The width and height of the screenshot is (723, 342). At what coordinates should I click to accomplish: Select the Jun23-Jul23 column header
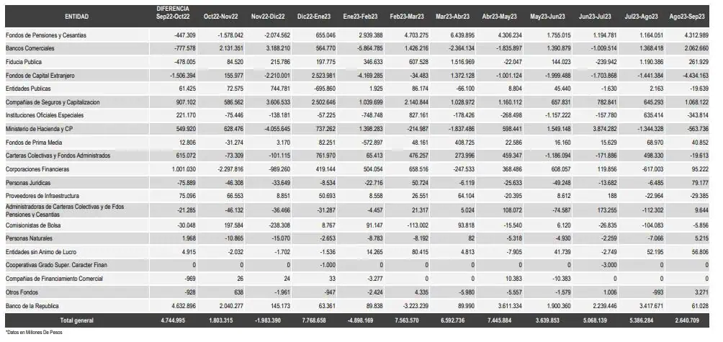pyautogui.click(x=595, y=16)
